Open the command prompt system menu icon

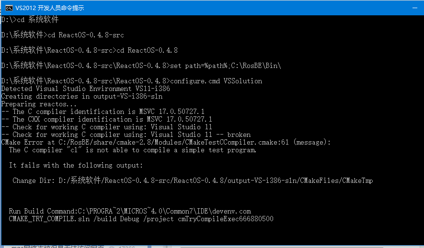9,8
